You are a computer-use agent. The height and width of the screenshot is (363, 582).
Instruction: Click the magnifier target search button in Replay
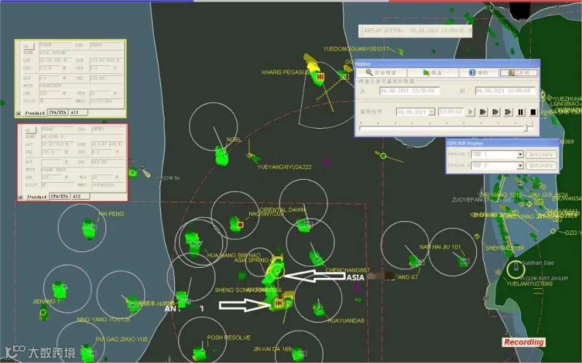click(381, 73)
